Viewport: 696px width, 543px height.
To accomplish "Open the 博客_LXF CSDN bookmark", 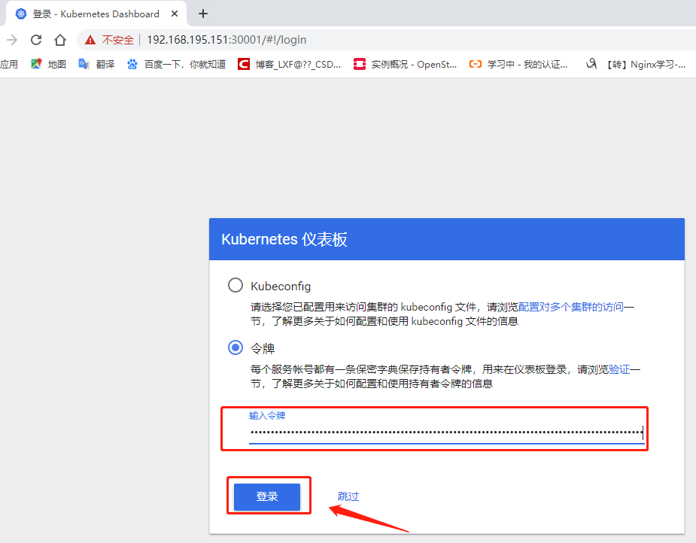I will click(x=290, y=65).
